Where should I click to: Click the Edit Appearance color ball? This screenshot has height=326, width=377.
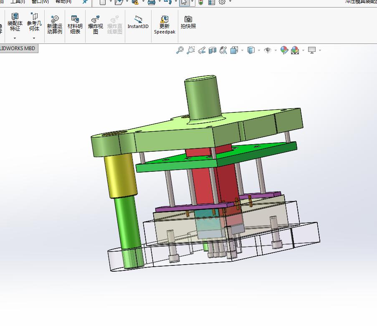(284, 50)
